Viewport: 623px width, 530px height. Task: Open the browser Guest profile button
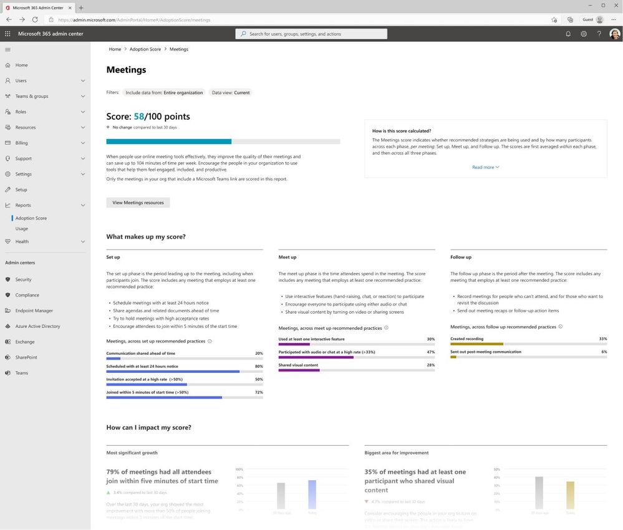click(x=592, y=19)
